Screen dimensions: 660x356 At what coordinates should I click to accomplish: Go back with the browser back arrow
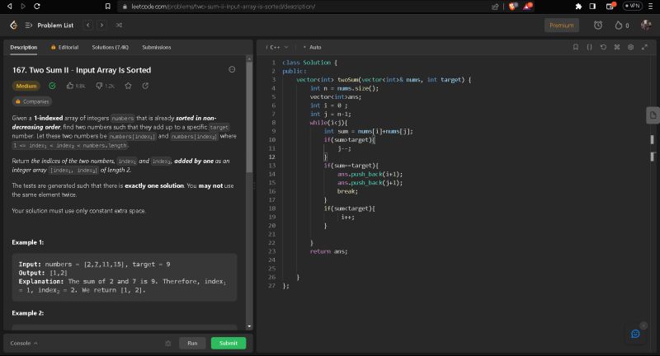click(10, 7)
